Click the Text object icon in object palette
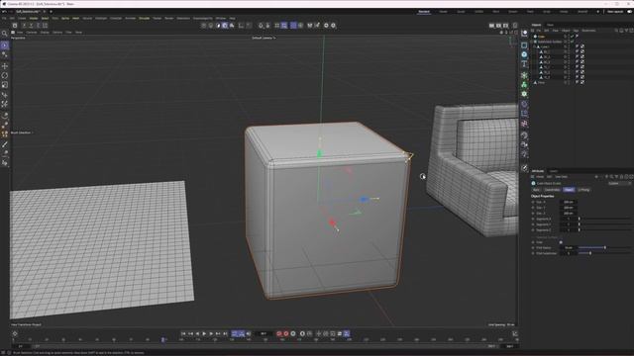Viewport: 634px width, 356px height. click(x=524, y=63)
